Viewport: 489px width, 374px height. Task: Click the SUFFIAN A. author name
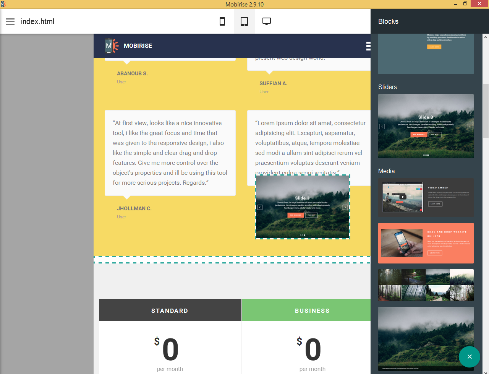[273, 83]
